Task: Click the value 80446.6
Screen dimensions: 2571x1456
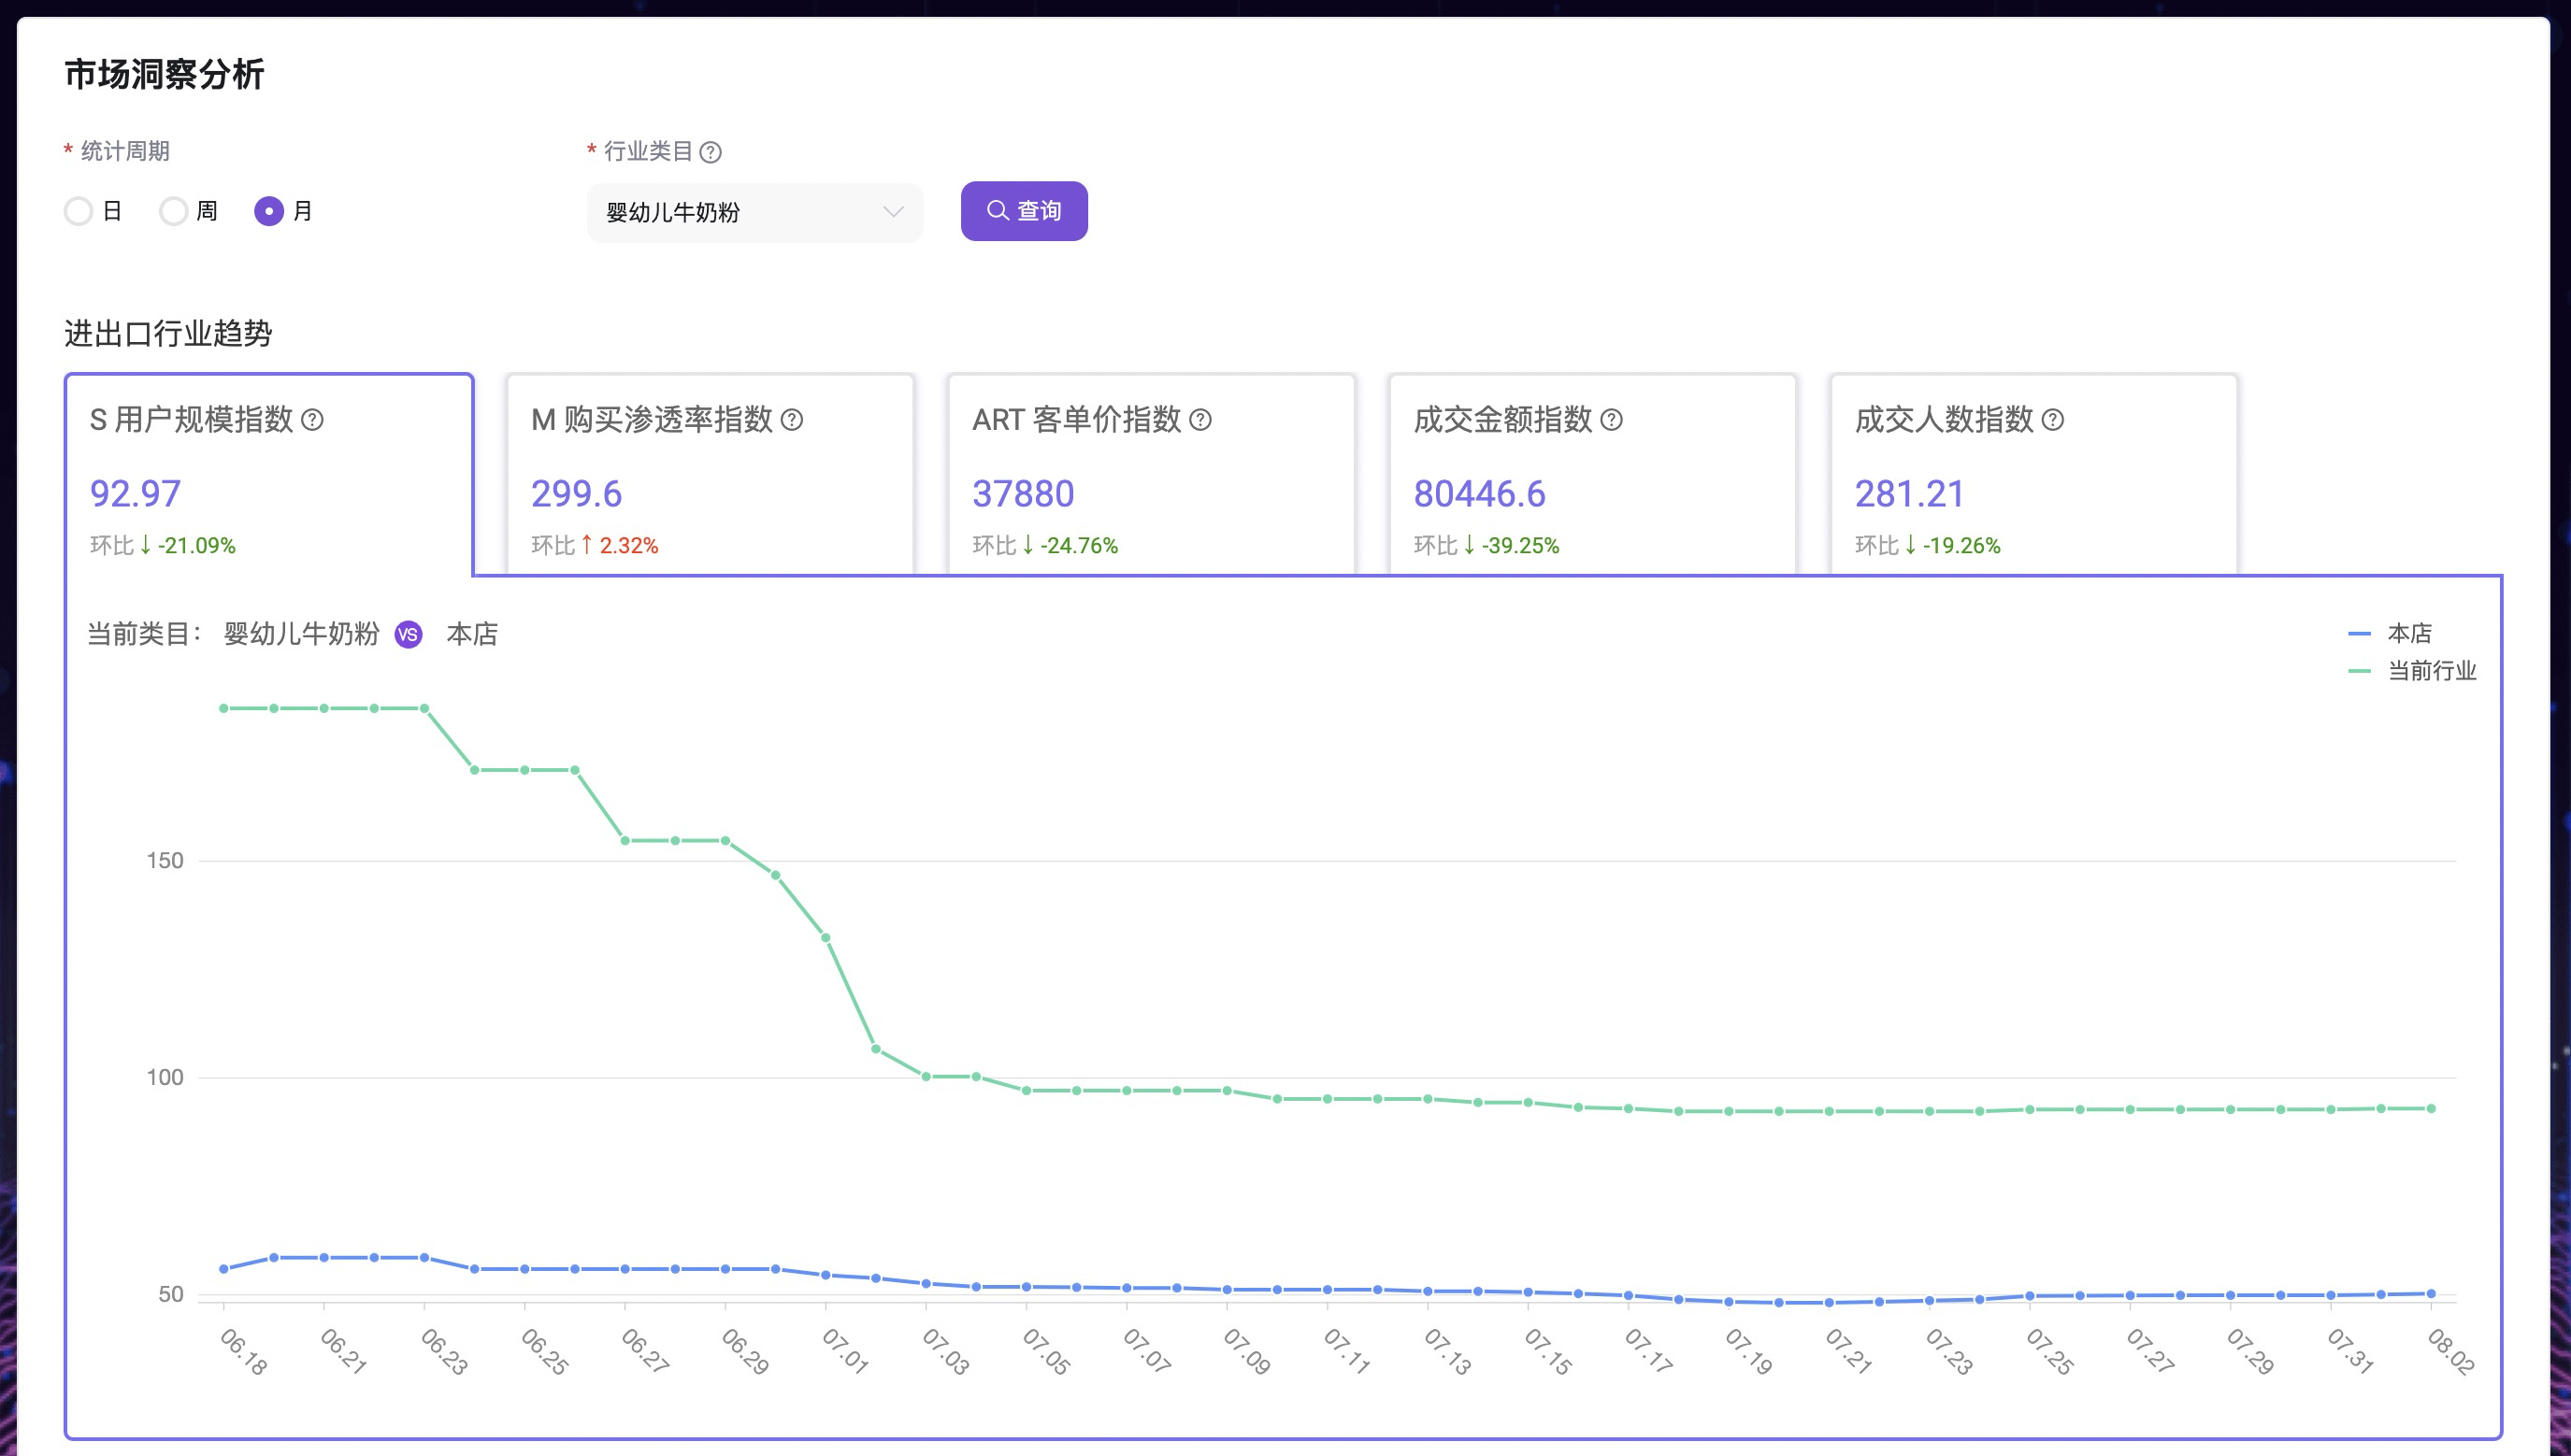Action: coord(1479,494)
